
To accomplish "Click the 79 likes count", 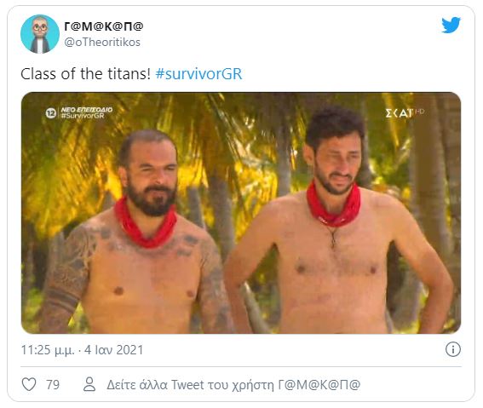I will pos(53,385).
